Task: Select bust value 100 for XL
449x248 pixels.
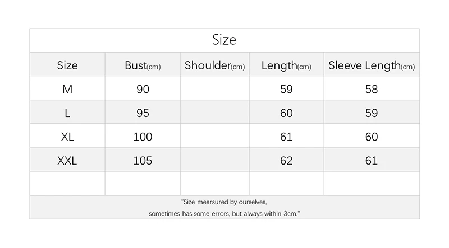Action: (143, 137)
